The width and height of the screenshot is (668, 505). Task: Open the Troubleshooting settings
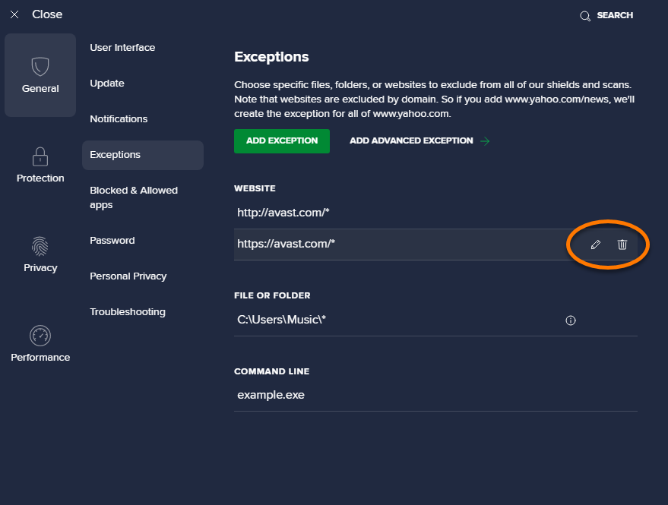click(128, 311)
